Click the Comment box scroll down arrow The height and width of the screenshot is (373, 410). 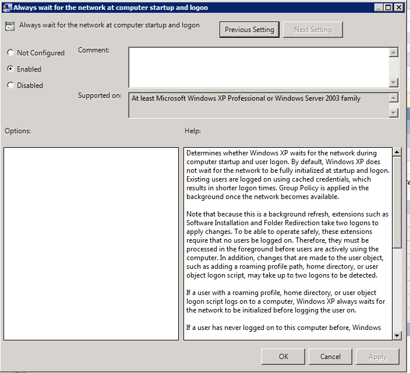(x=394, y=83)
